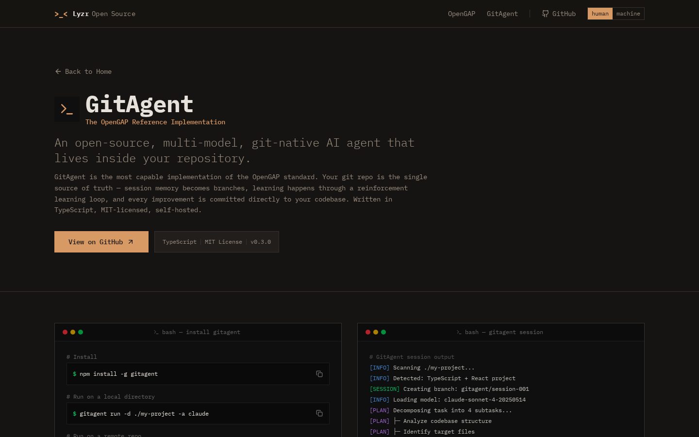Switch view mode to human
This screenshot has width=699, height=437.
600,14
